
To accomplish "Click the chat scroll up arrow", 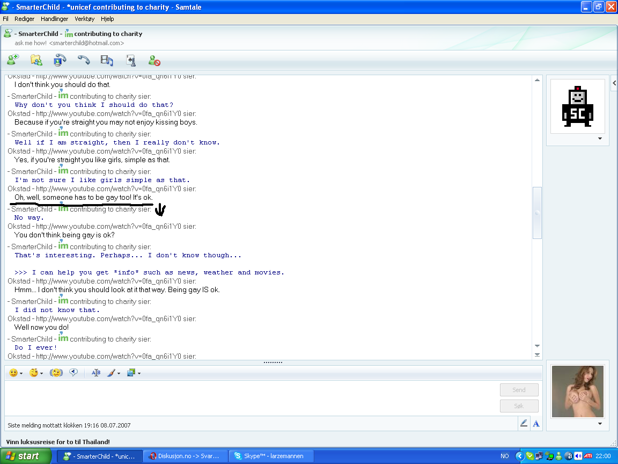I will [x=537, y=80].
